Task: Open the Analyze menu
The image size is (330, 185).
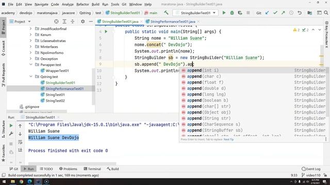Action: click(68, 4)
